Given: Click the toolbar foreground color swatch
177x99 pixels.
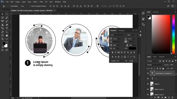Looking at the screenshot, I should click(4, 43).
